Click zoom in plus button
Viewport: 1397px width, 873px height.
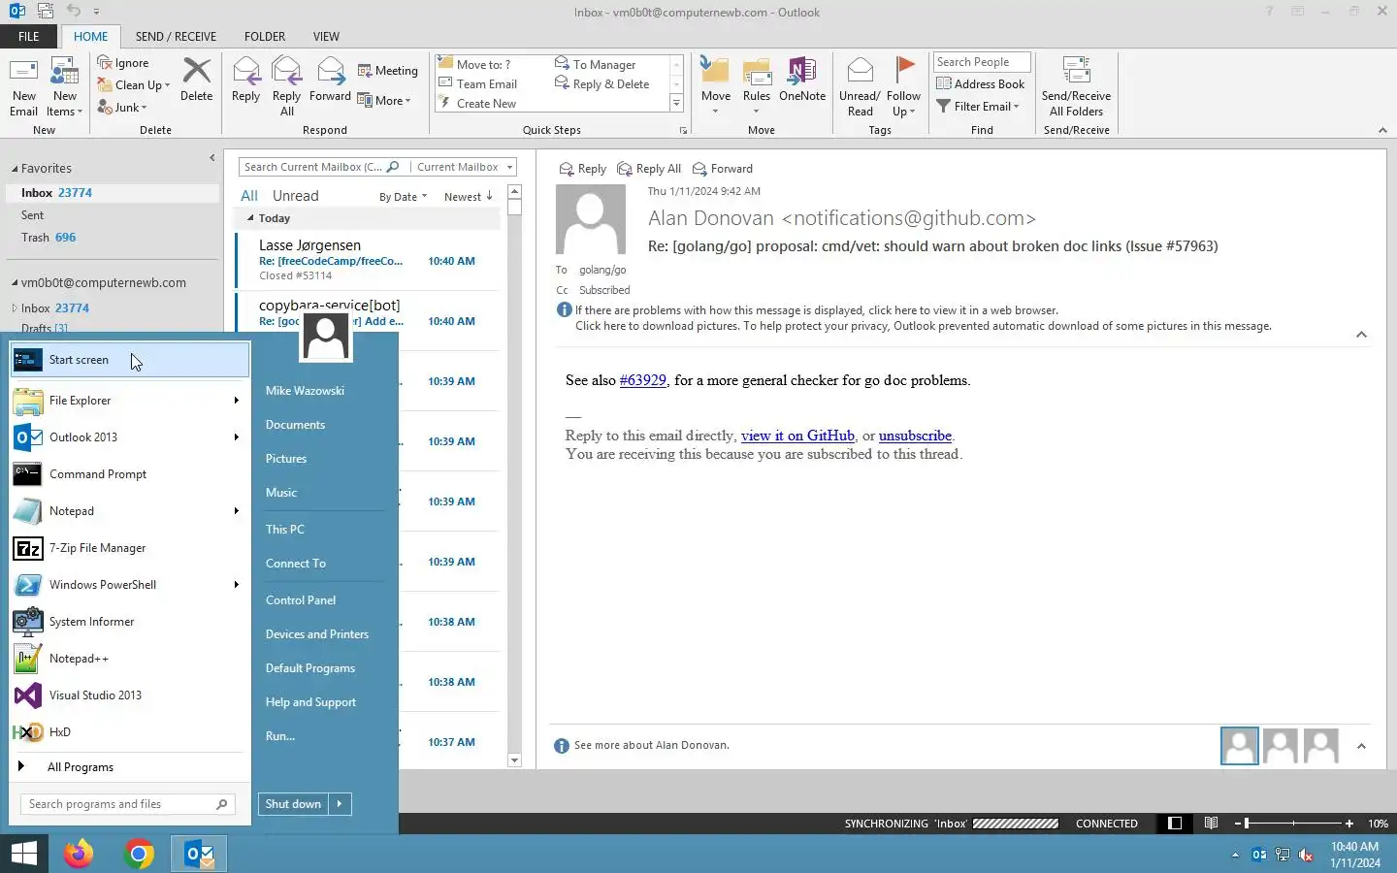[x=1348, y=824]
